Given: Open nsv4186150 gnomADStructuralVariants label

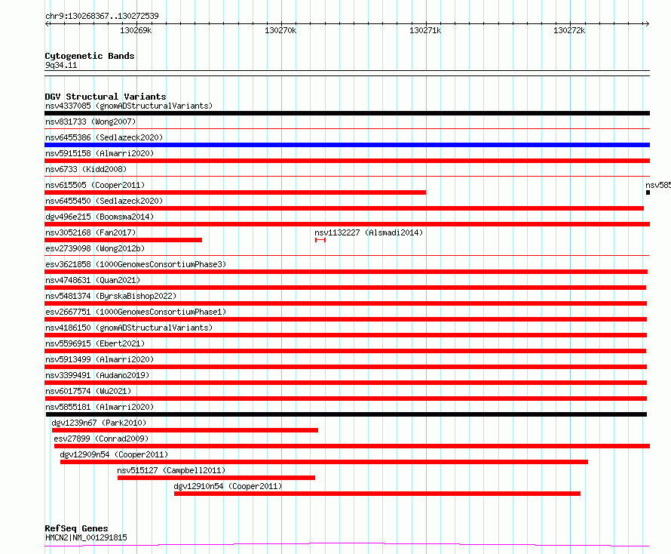Looking at the screenshot, I should pyautogui.click(x=129, y=328).
